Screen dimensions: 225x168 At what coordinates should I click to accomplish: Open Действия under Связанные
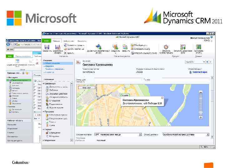click(x=52, y=90)
